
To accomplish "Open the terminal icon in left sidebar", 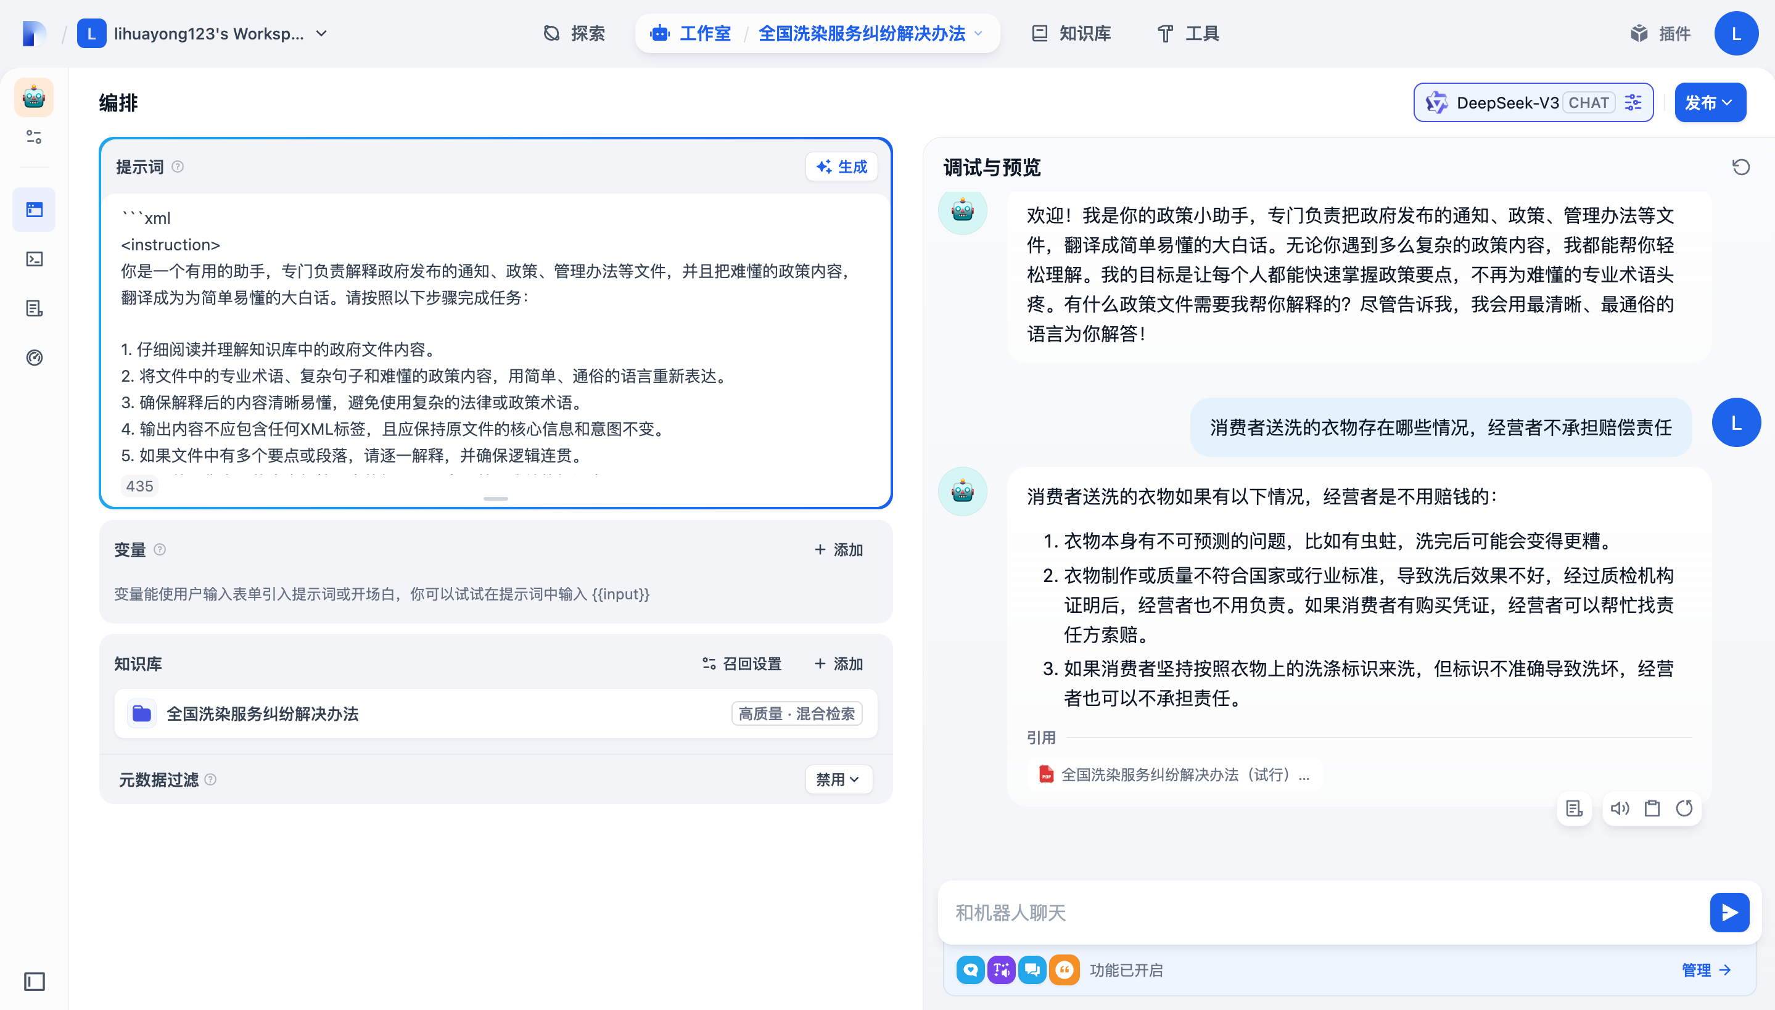I will [x=34, y=259].
